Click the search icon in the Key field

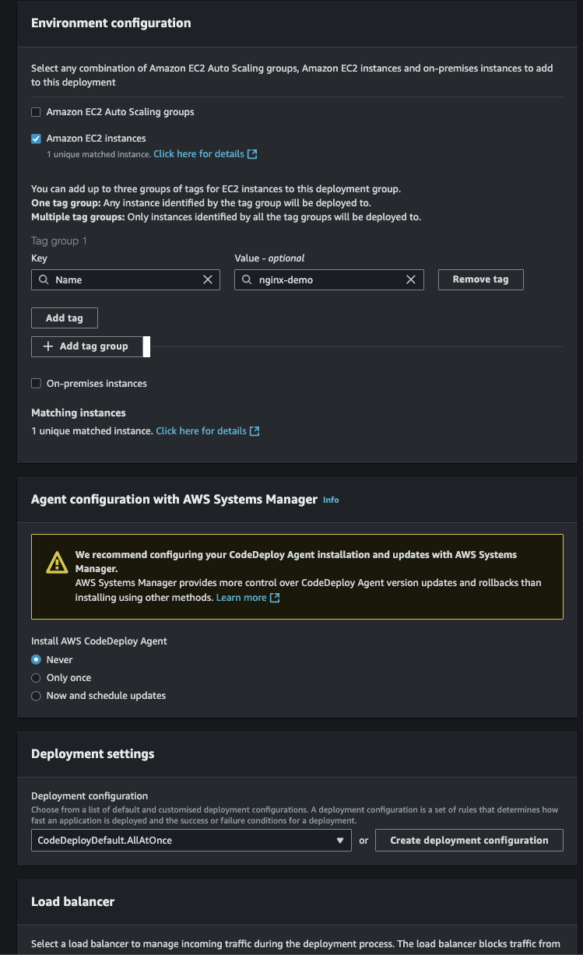point(44,279)
